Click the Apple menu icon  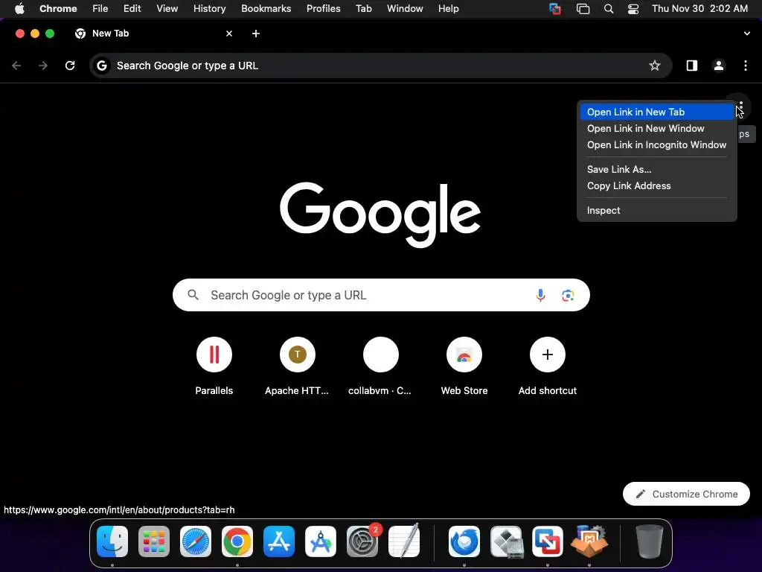coord(19,9)
